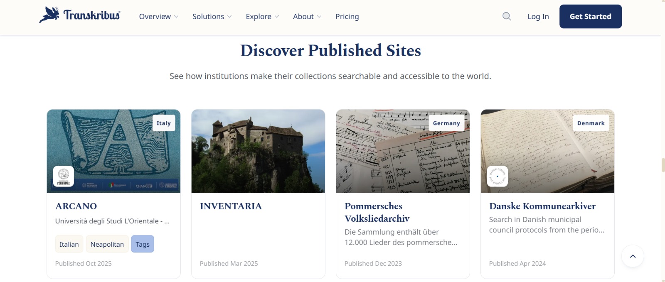This screenshot has height=282, width=665.
Task: Select the Italian language tag
Action: [69, 244]
